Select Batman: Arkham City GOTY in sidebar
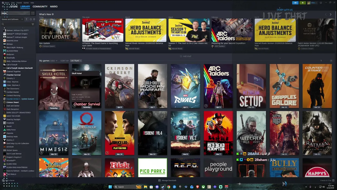The image size is (337, 190). (17, 30)
